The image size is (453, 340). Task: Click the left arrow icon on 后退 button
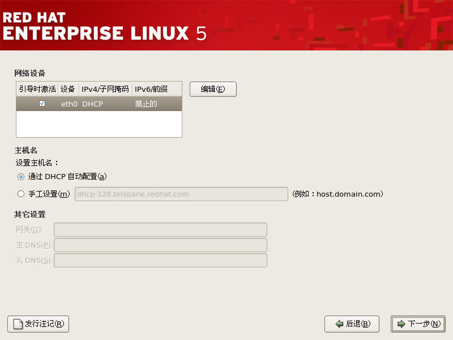[339, 324]
